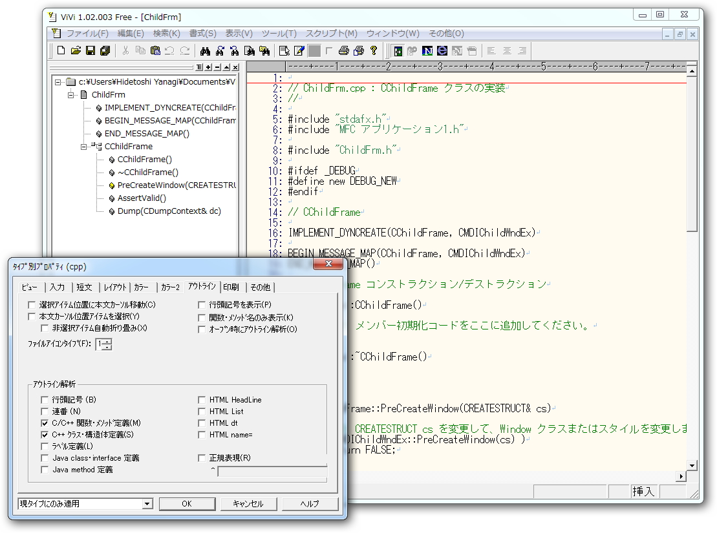
Task: Click the Find in Files document-binoculars icon
Action: 250,51
